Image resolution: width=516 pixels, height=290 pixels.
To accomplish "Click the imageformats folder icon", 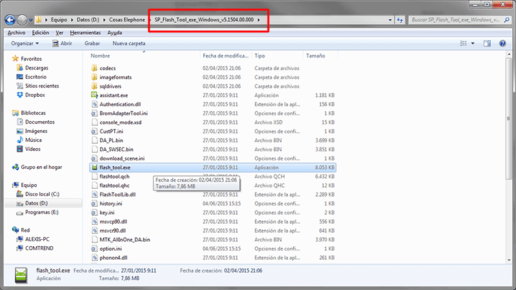I will (x=94, y=77).
